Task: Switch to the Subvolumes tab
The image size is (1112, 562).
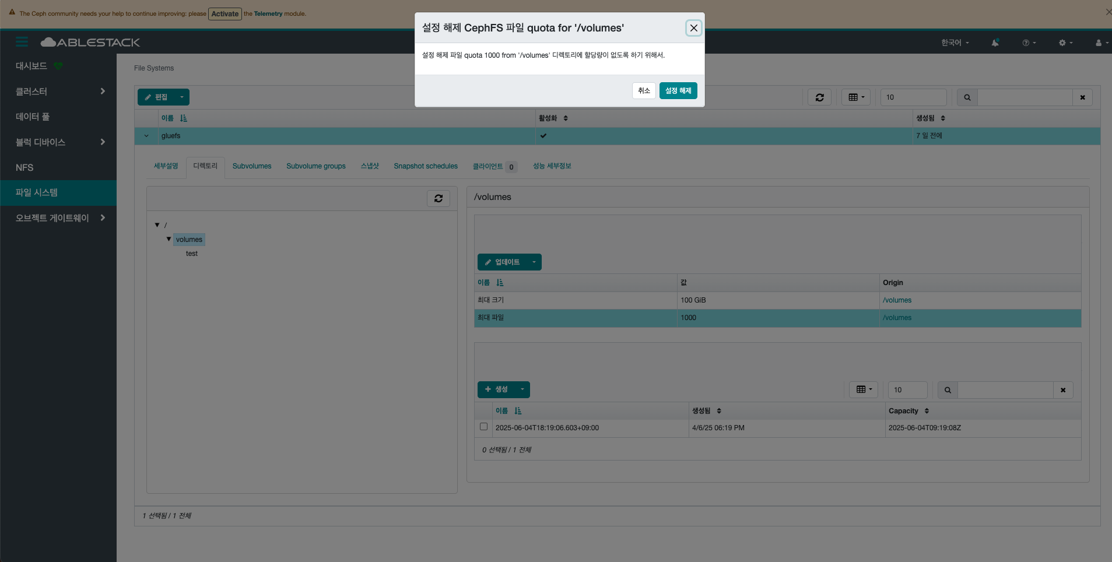Action: coord(252,166)
